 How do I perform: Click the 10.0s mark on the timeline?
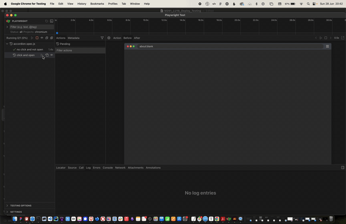pos(146,20)
